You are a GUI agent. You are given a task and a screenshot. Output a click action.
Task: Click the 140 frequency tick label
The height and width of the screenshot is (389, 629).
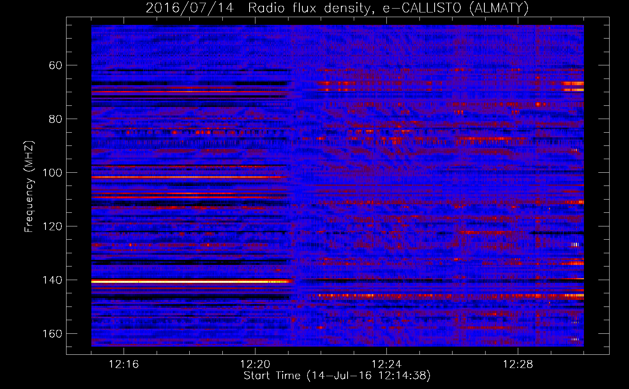(x=52, y=280)
